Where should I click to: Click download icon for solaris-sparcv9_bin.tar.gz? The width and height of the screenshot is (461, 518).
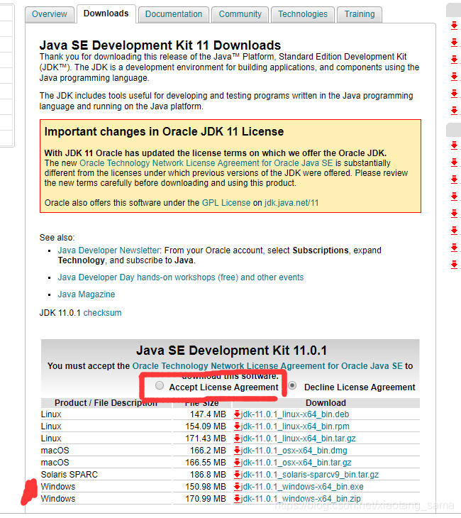[x=237, y=475]
